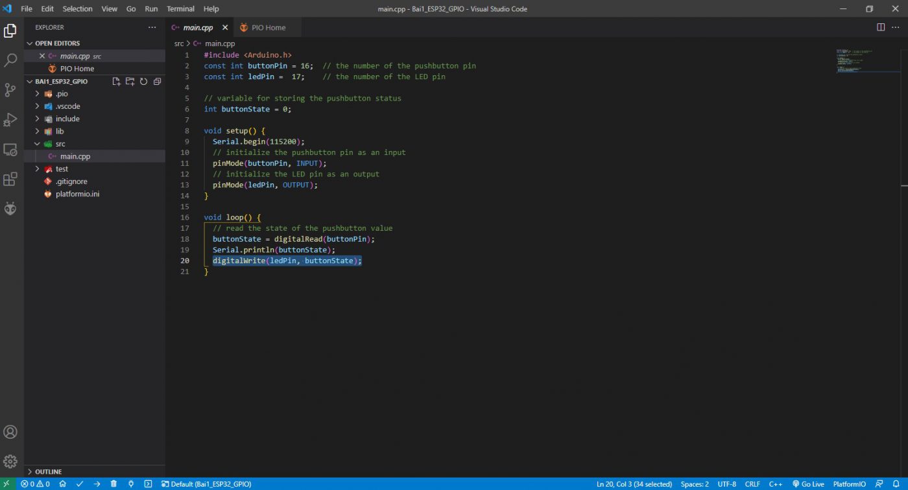908x490 pixels.
Task: Change the CRLF line ending setting
Action: coord(752,484)
